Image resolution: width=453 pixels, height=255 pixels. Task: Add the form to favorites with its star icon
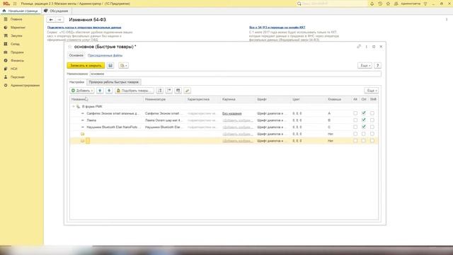pyautogui.click(x=69, y=47)
